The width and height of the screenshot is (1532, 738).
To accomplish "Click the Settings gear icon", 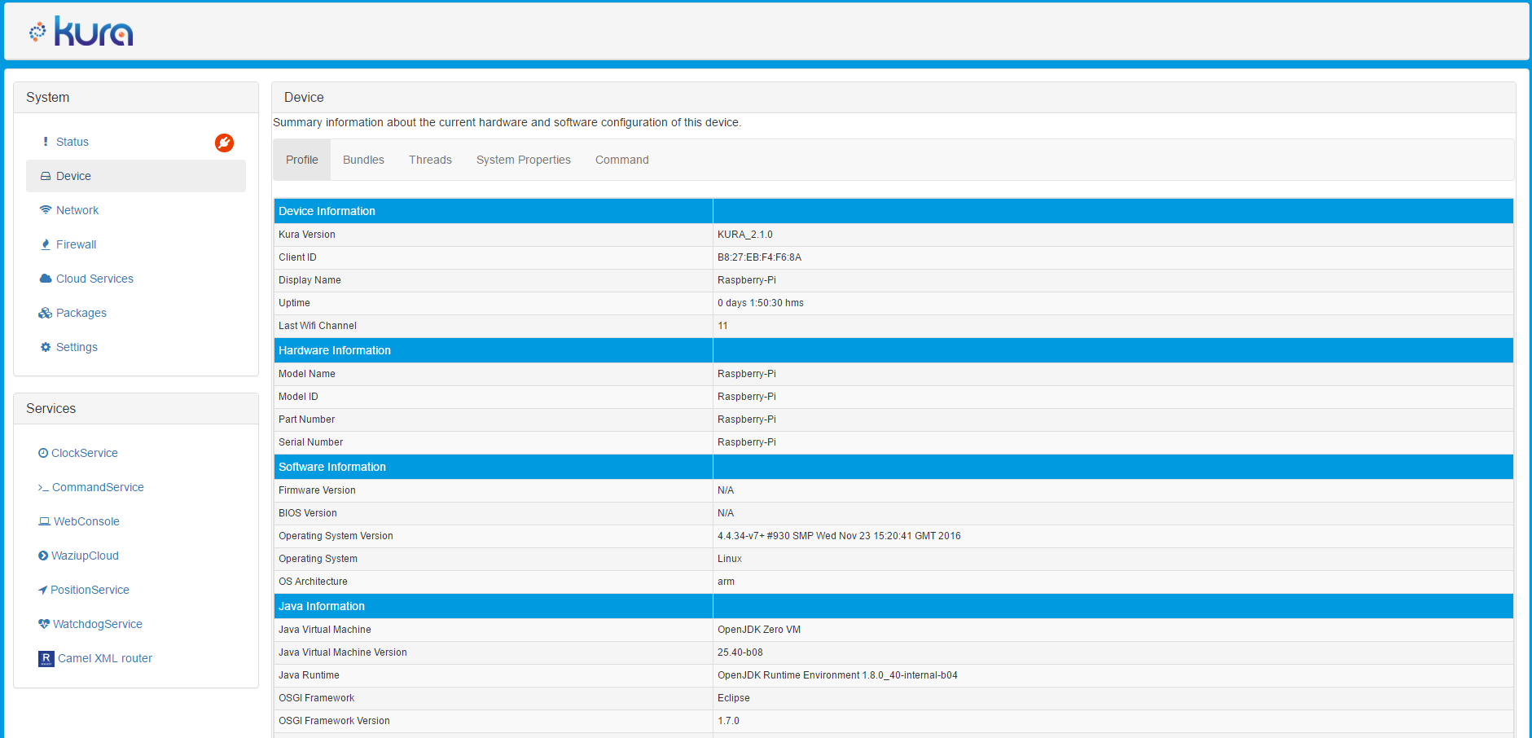I will pyautogui.click(x=46, y=347).
